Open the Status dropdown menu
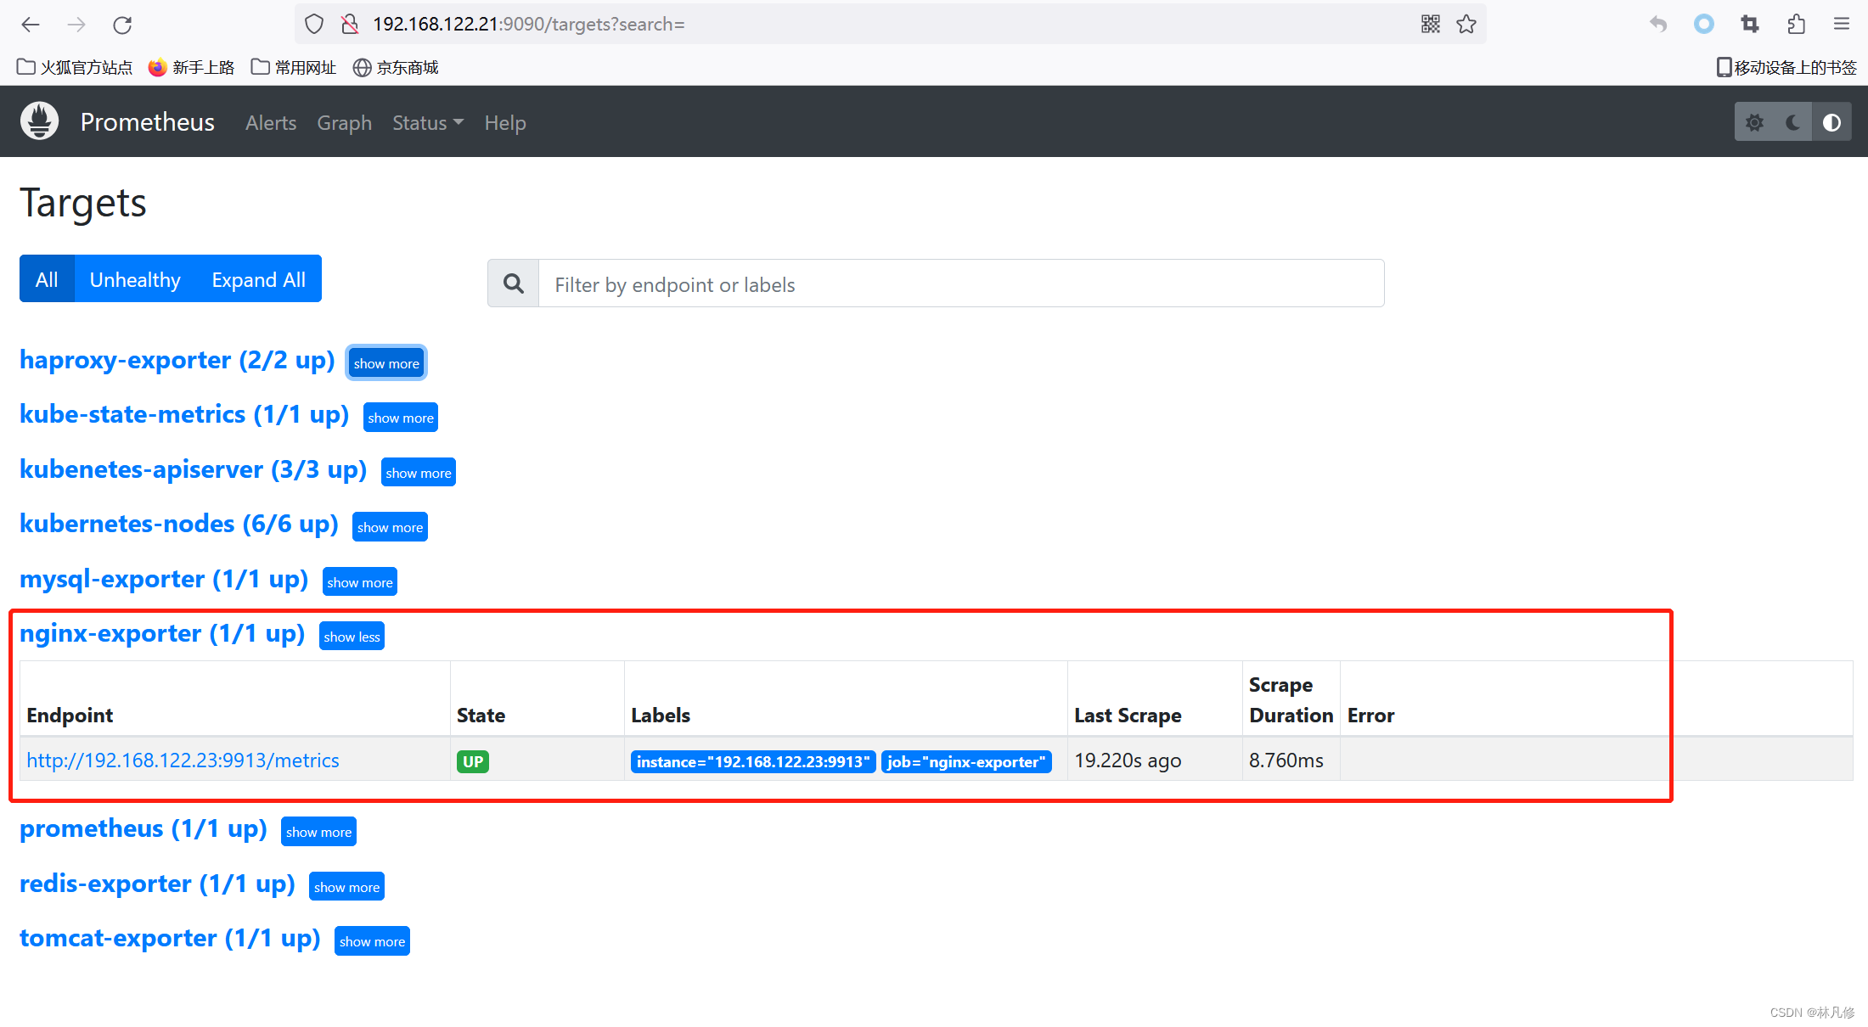 426,123
